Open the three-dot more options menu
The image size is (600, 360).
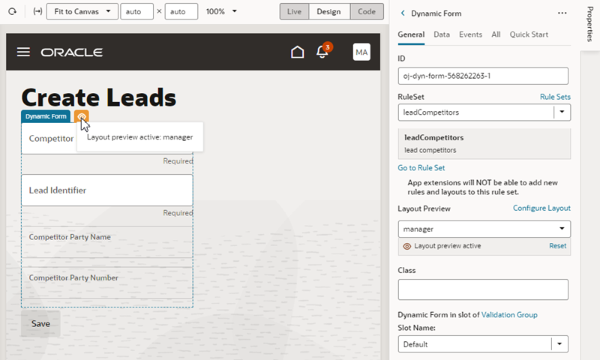[562, 13]
